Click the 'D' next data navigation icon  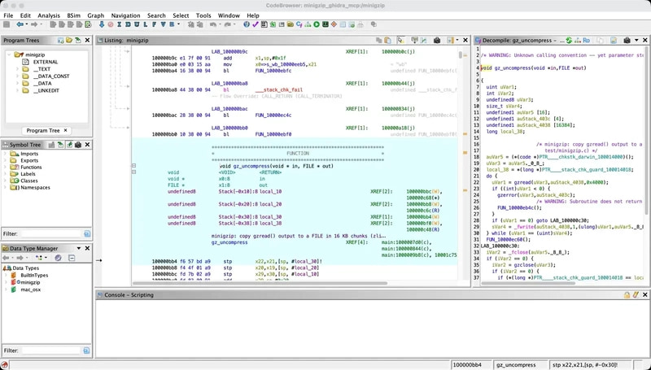128,24
